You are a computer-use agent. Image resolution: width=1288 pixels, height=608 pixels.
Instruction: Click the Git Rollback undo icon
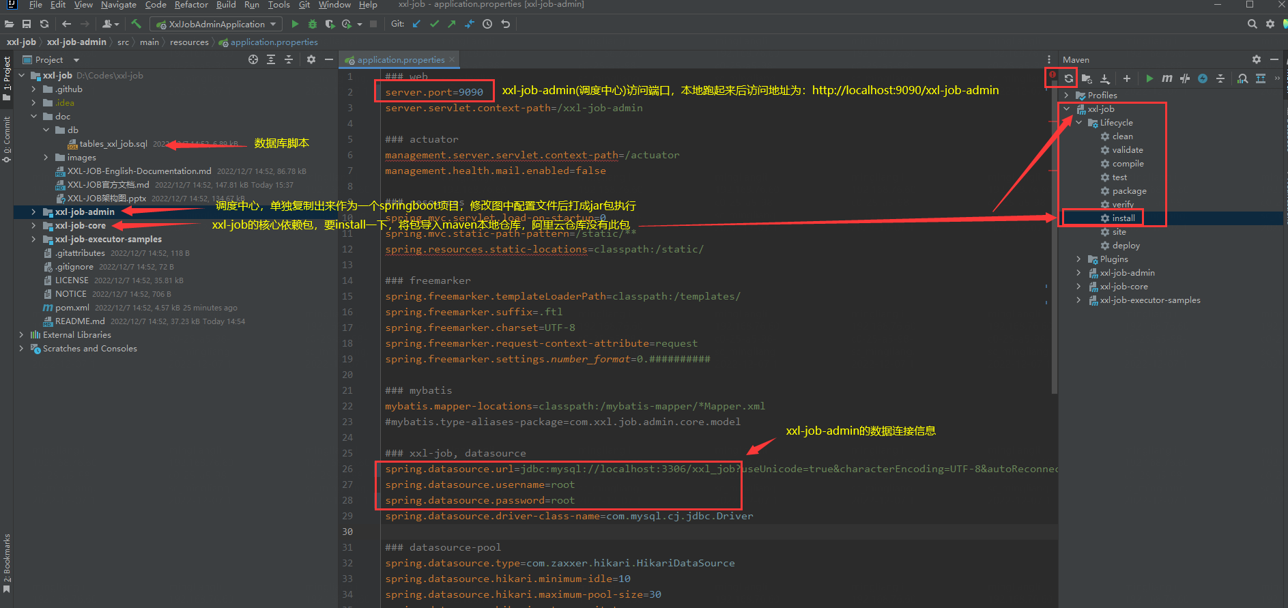505,24
